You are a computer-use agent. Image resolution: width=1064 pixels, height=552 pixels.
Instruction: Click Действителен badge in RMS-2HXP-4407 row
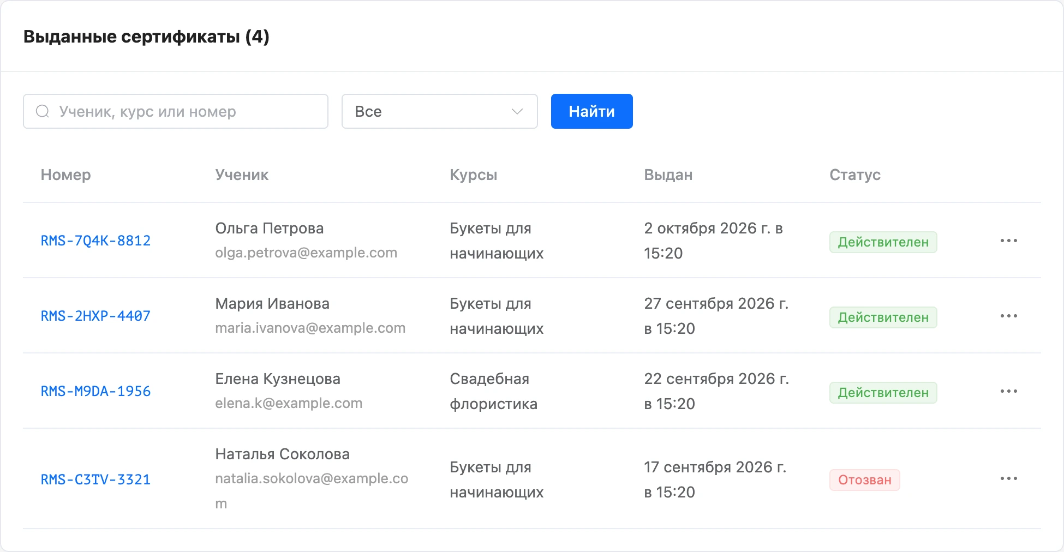click(x=883, y=317)
